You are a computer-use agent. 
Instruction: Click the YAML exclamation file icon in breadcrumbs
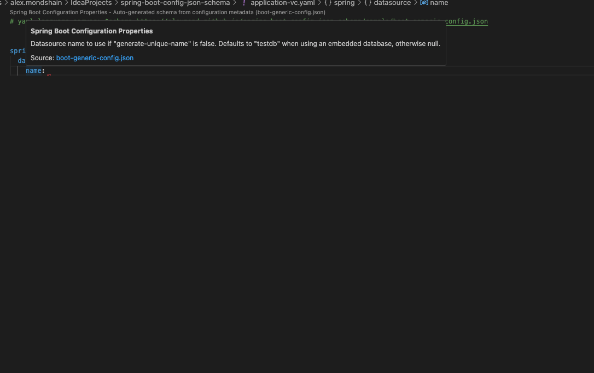coord(244,3)
